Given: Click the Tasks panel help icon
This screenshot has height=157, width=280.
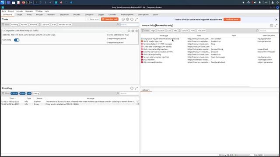Looking at the screenshot, I should point(132,19).
